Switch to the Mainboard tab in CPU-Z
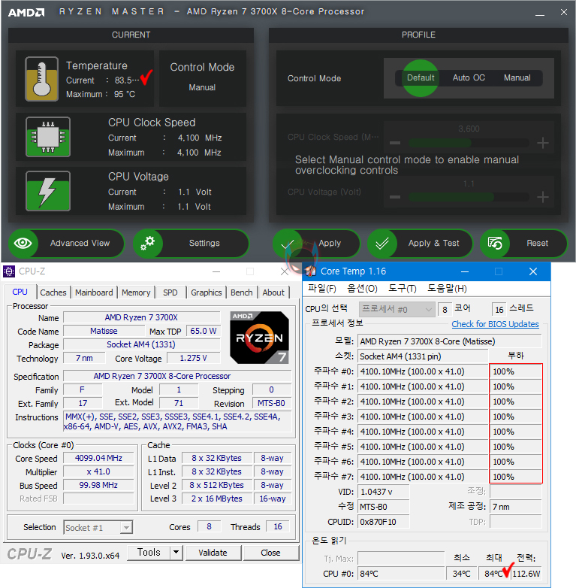The image size is (576, 588). (x=94, y=292)
